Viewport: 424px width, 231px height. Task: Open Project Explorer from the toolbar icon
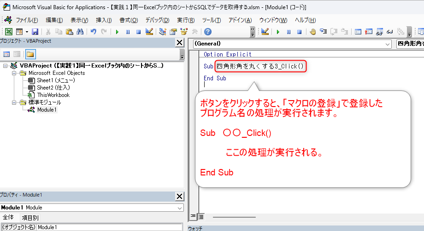pos(163,32)
